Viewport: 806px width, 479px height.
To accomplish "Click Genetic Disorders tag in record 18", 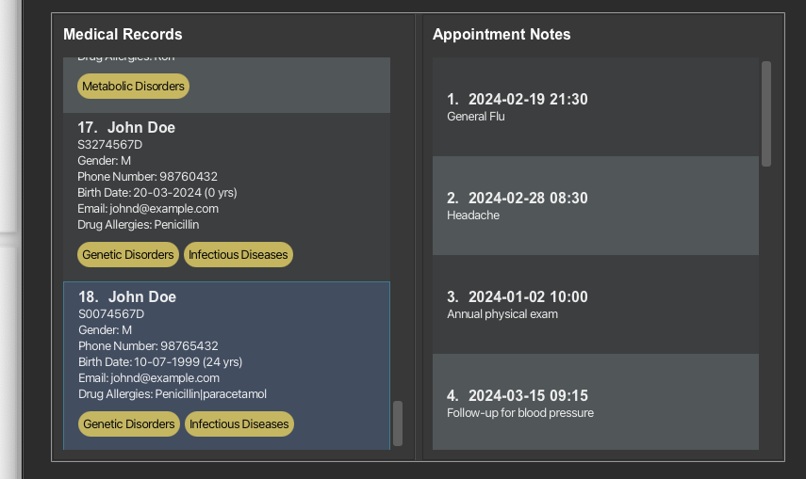I will point(129,424).
